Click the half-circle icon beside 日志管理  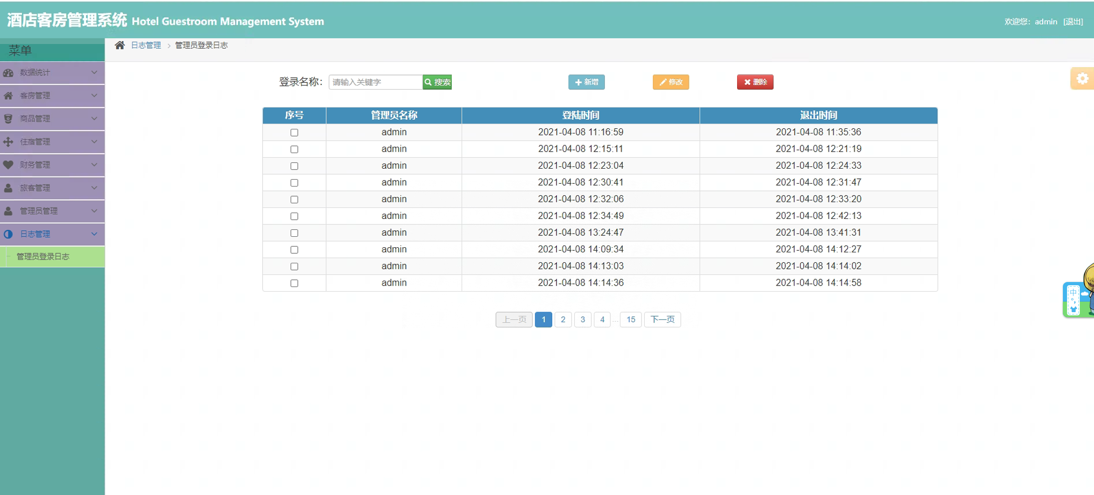click(8, 234)
